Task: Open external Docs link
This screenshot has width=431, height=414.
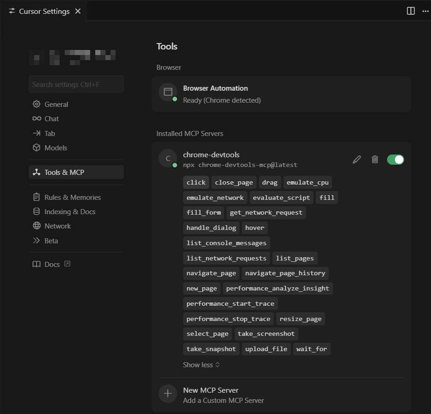Action: click(52, 265)
